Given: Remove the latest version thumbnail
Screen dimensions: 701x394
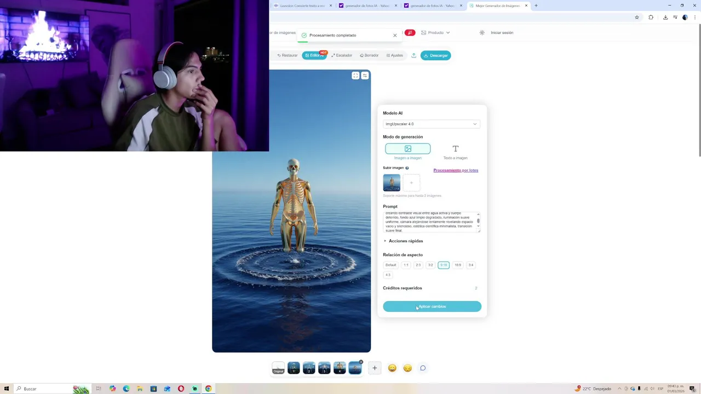Looking at the screenshot, I should [361, 362].
